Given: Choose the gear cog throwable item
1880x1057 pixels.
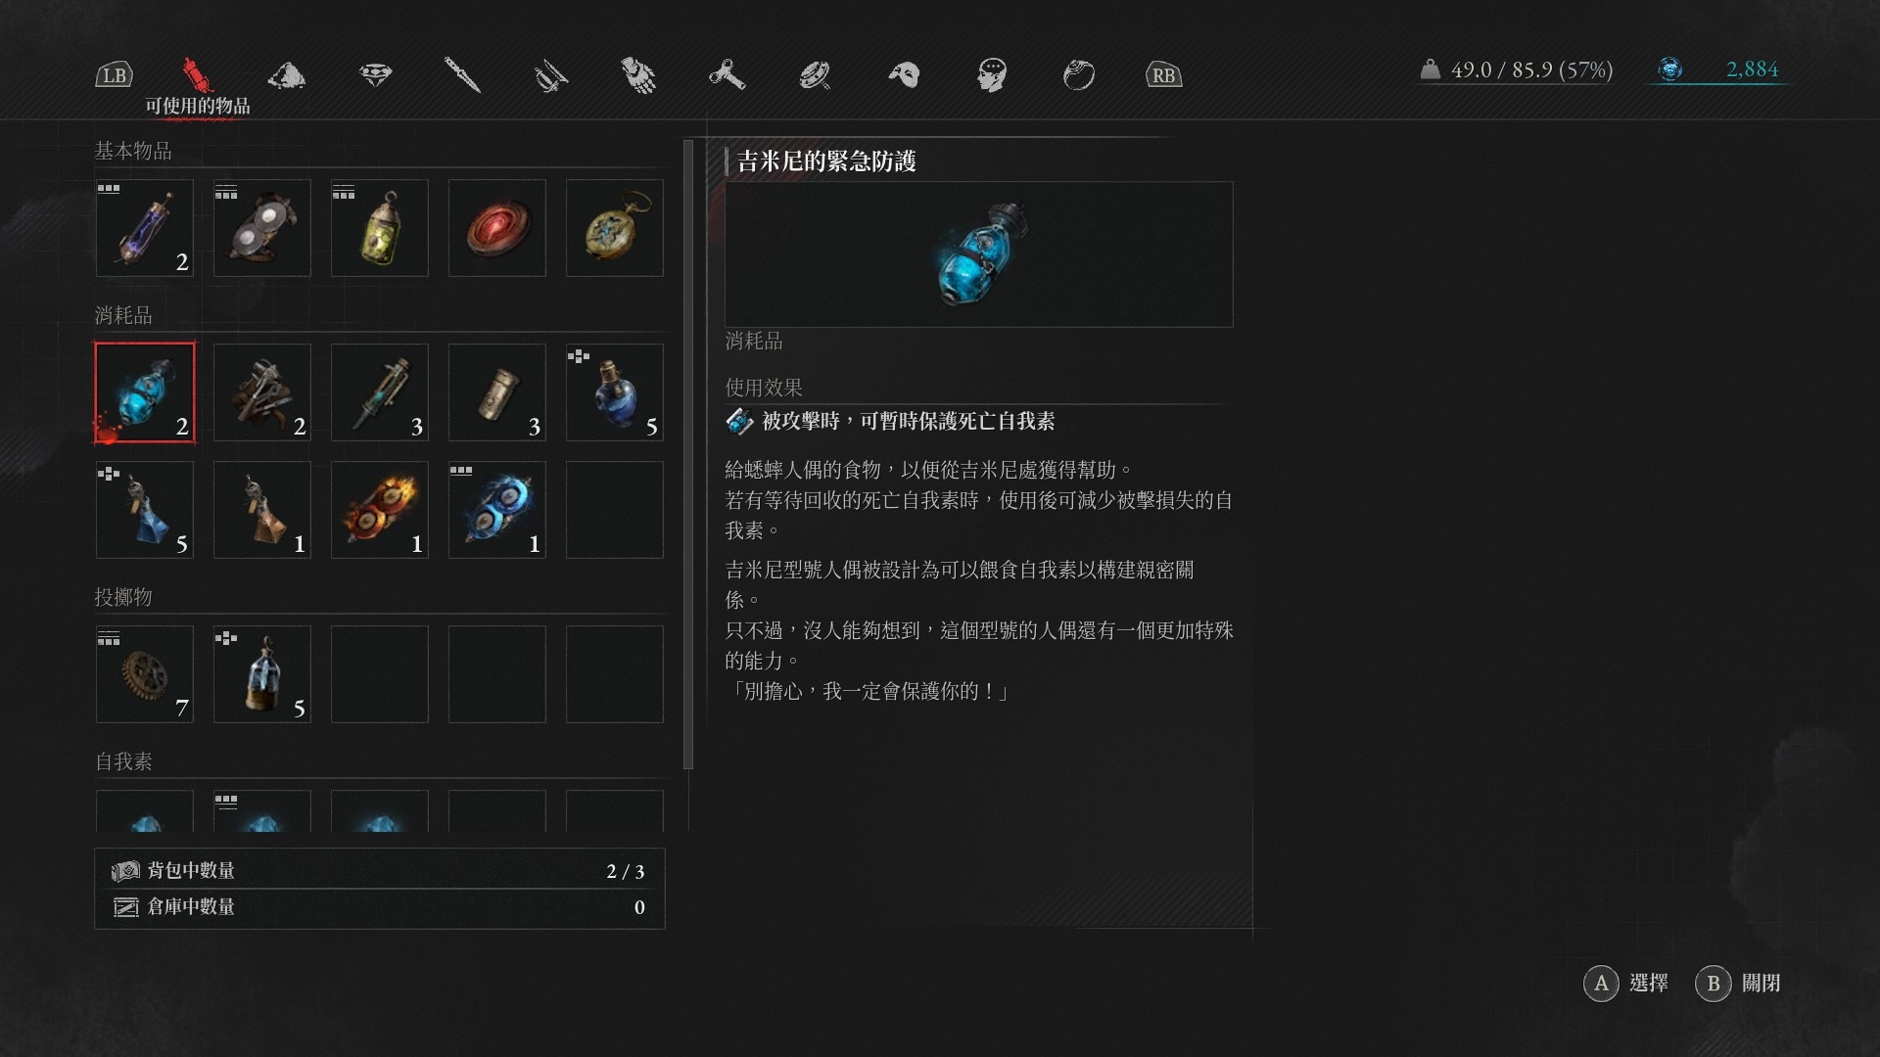Looking at the screenshot, I should (x=145, y=673).
